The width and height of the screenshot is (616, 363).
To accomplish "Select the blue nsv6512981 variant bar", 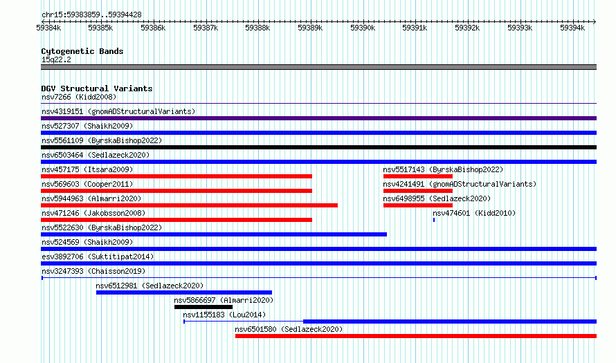I will click(184, 292).
